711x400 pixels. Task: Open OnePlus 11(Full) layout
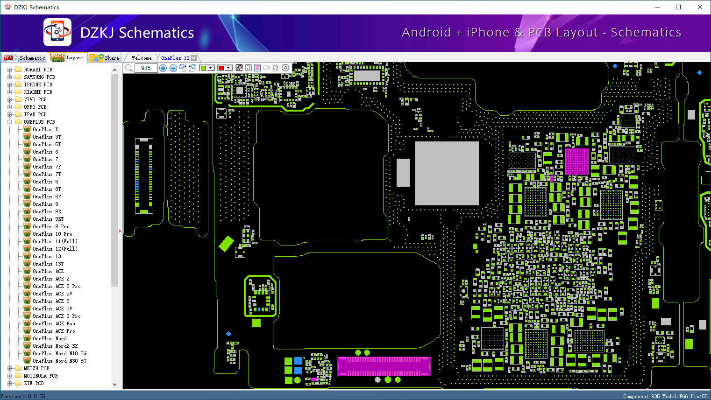[55, 241]
